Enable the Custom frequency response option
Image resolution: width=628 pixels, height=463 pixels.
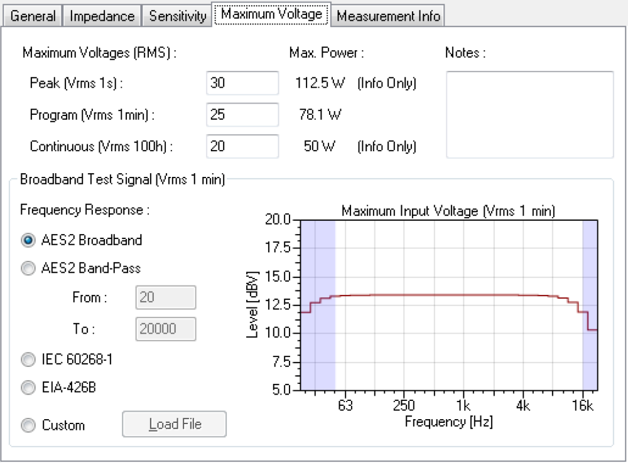(28, 425)
